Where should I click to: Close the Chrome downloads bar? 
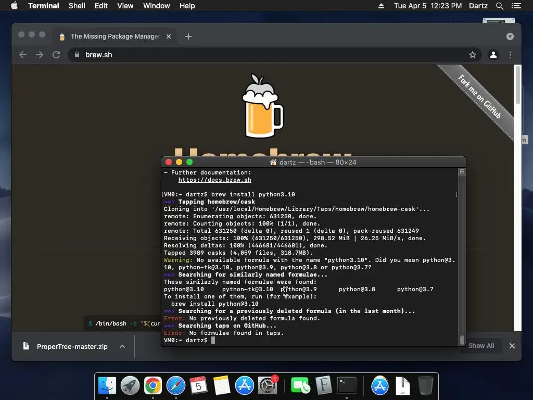(x=512, y=346)
